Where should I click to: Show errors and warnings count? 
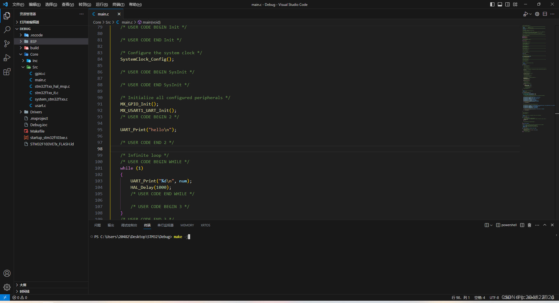pyautogui.click(x=20, y=297)
